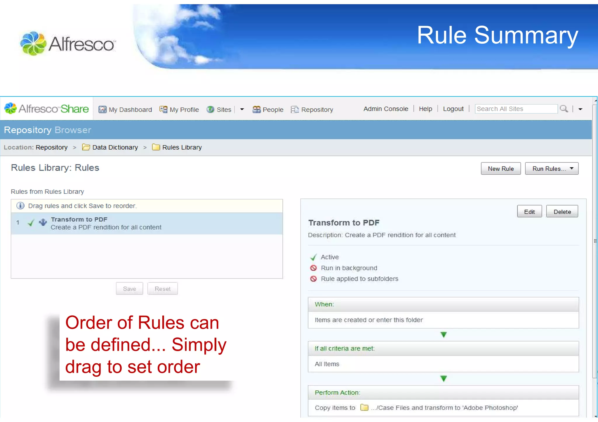
Task: Click the 'Rules from Rules Library' label
Action: [47, 192]
